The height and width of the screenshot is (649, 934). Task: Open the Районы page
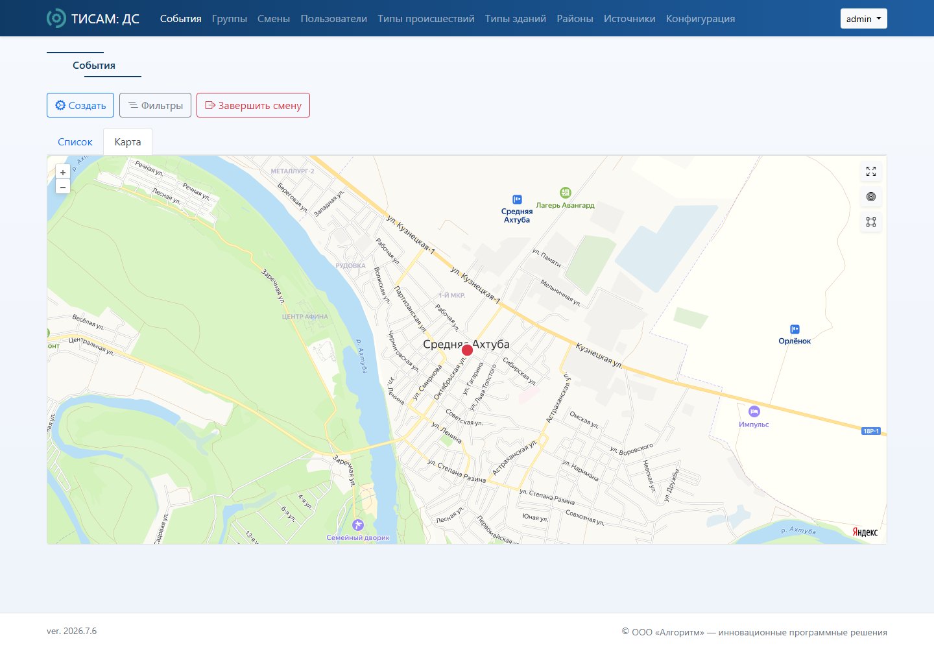575,19
